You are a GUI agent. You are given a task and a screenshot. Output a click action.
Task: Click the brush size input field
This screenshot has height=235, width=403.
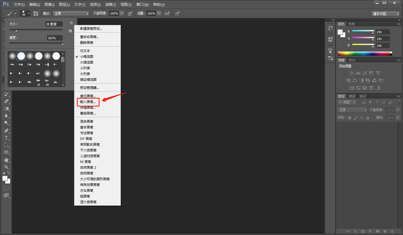tap(54, 24)
